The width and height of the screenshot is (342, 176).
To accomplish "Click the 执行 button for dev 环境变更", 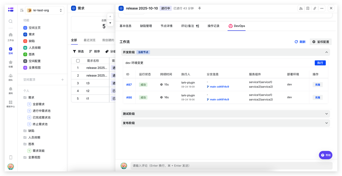I will pyautogui.click(x=320, y=63).
